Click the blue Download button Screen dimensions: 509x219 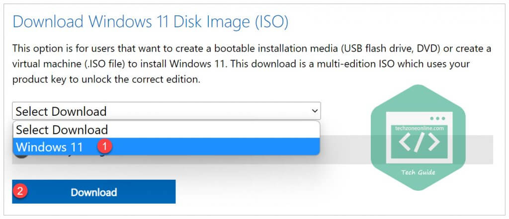pyautogui.click(x=94, y=192)
